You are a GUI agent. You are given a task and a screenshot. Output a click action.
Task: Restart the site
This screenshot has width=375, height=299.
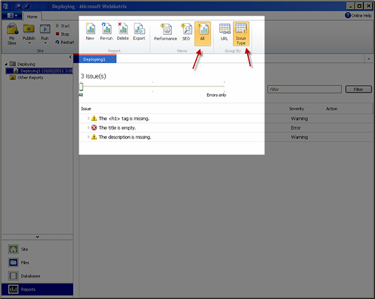pos(65,42)
